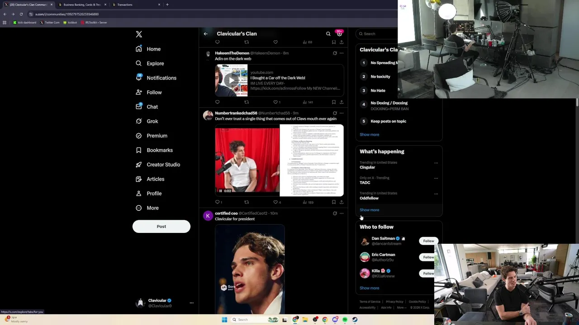Play the YouTube dark web video preview

231,80
